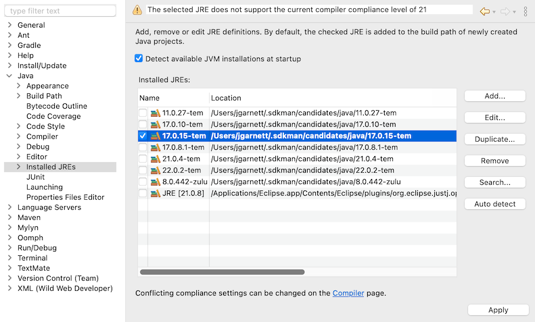Check the 21.0.4-tem JRE checkbox
This screenshot has height=322, width=535.
point(143,159)
